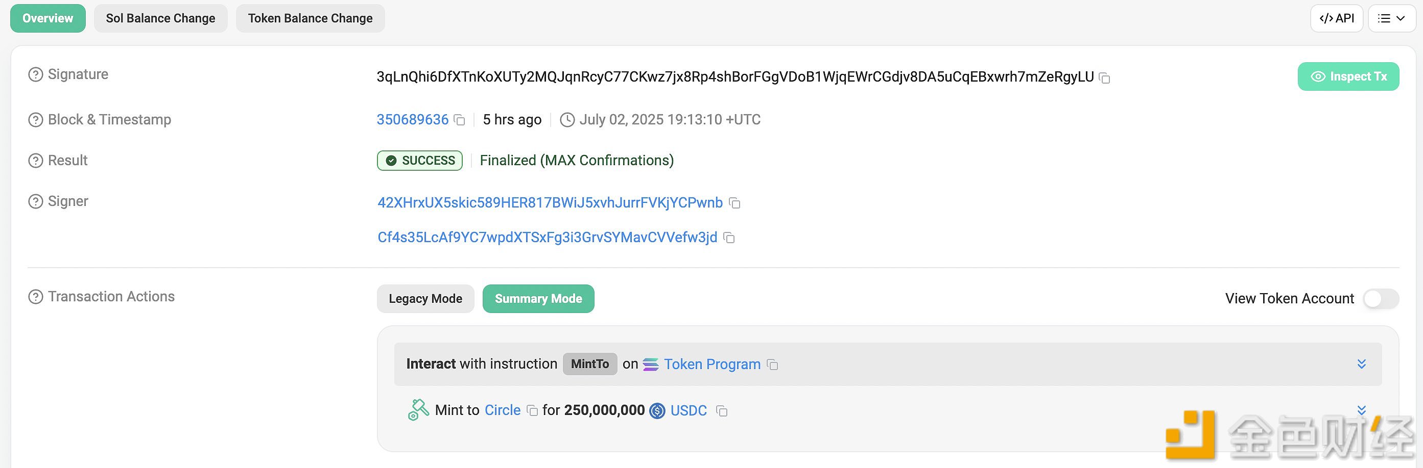1423x468 pixels.
Task: Copy the Token Program address
Action: tap(773, 365)
